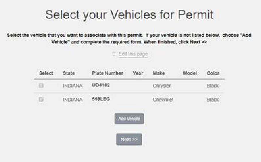Screen dimensions: 261x162
Task: Click the State column header
Action: [x=69, y=73]
